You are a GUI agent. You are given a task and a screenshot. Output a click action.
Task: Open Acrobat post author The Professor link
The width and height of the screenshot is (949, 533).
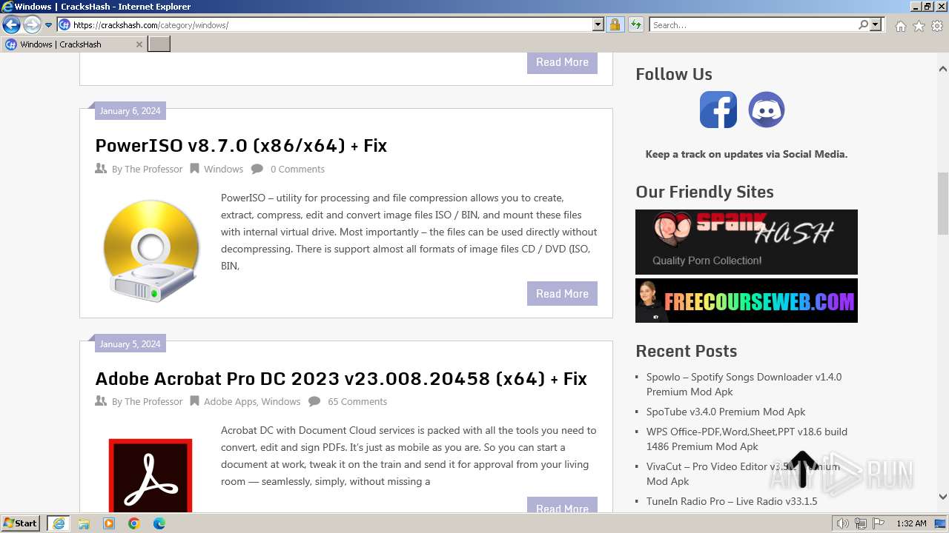pos(153,401)
